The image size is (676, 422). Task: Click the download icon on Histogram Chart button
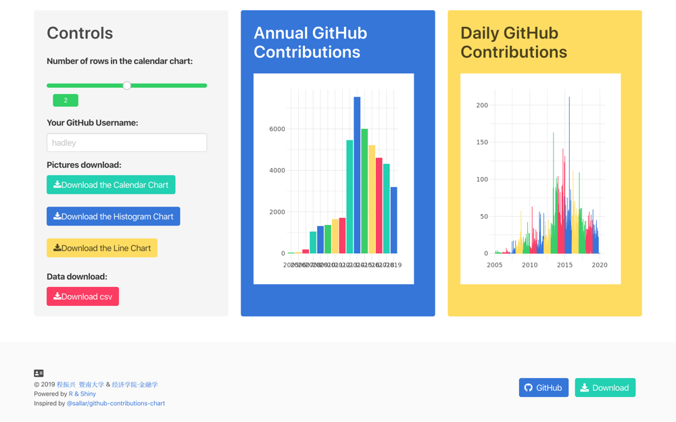pyautogui.click(x=57, y=216)
